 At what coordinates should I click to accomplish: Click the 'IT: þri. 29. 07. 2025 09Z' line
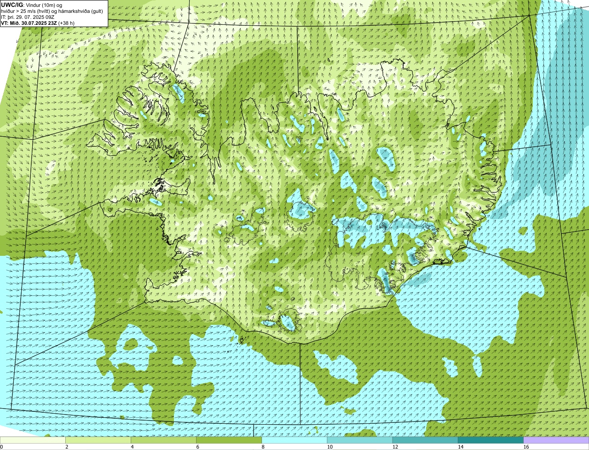[x=27, y=17]
